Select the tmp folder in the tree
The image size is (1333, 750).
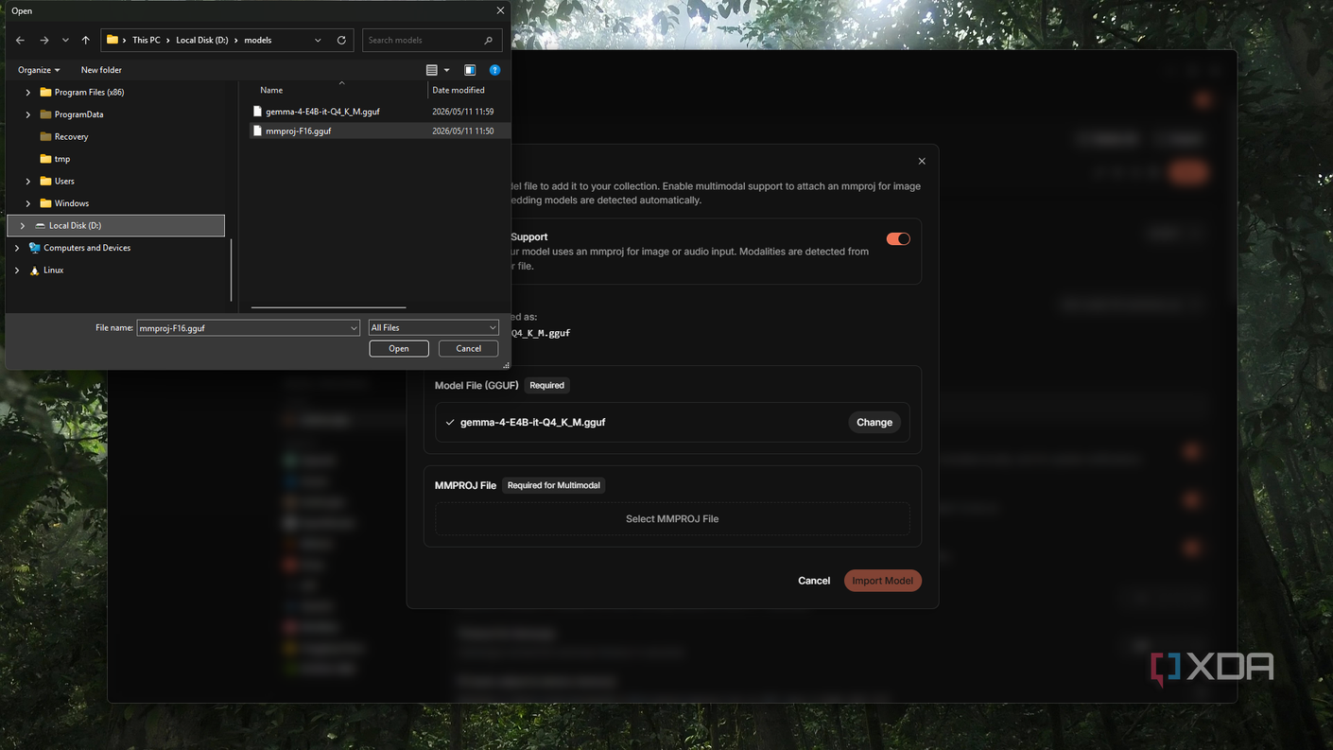click(62, 159)
